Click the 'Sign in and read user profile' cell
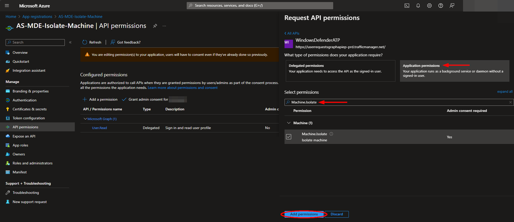The height and width of the screenshot is (222, 514). 188,128
